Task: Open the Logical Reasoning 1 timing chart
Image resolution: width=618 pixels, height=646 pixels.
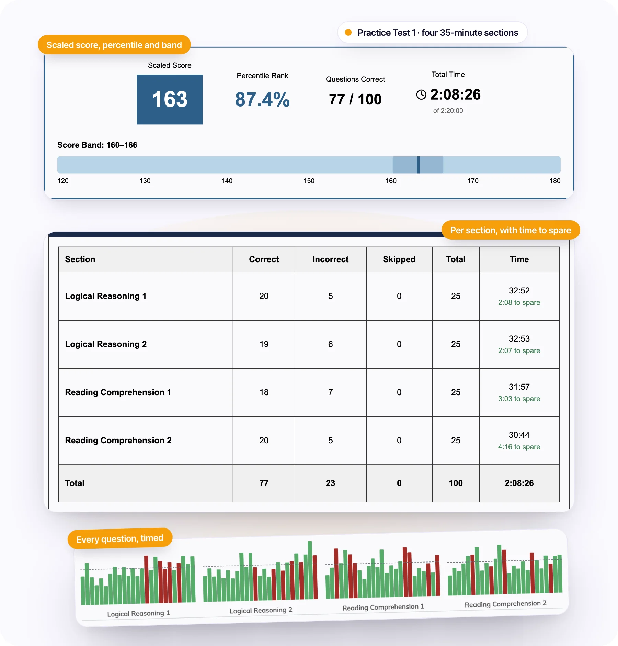Action: 138,581
